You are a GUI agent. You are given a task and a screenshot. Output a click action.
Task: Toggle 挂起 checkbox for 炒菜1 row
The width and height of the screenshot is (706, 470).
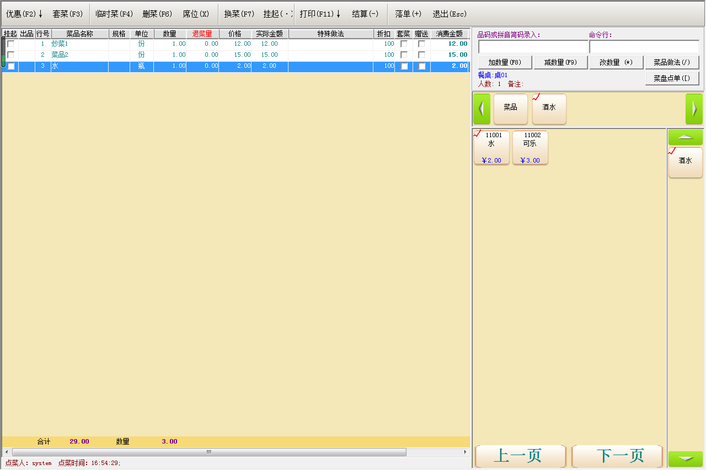click(x=10, y=44)
